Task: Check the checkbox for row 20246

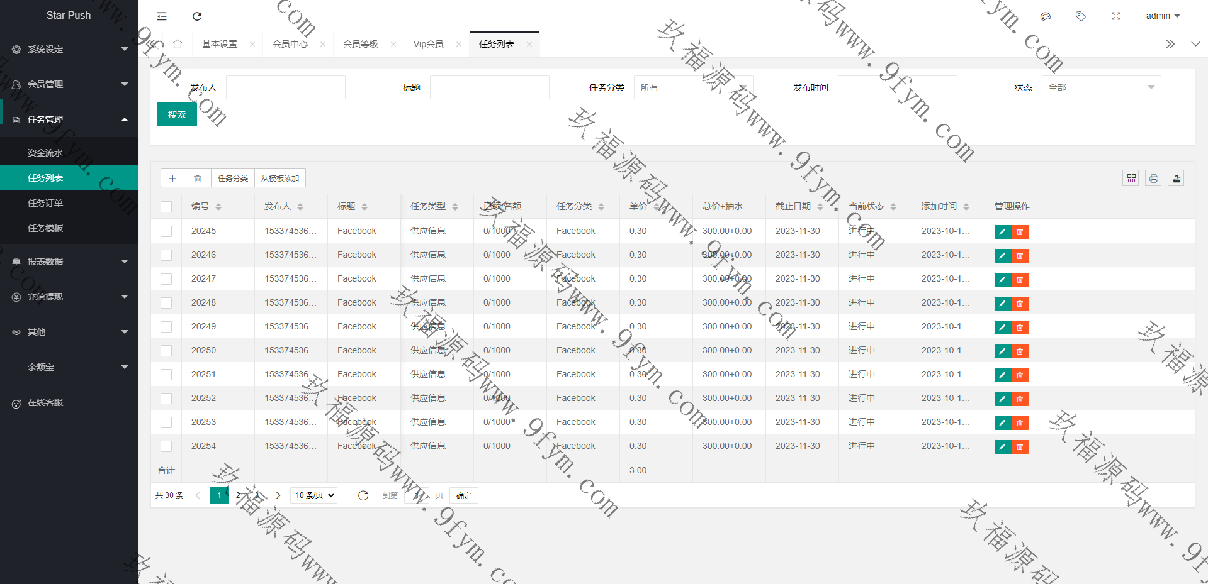Action: pyautogui.click(x=166, y=255)
